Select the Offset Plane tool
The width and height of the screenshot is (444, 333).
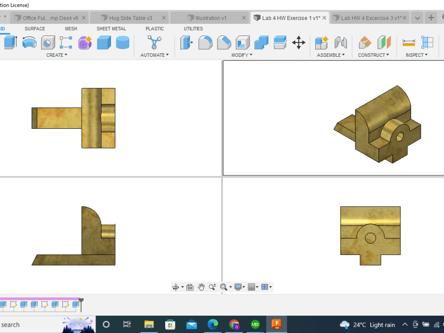[365, 43]
